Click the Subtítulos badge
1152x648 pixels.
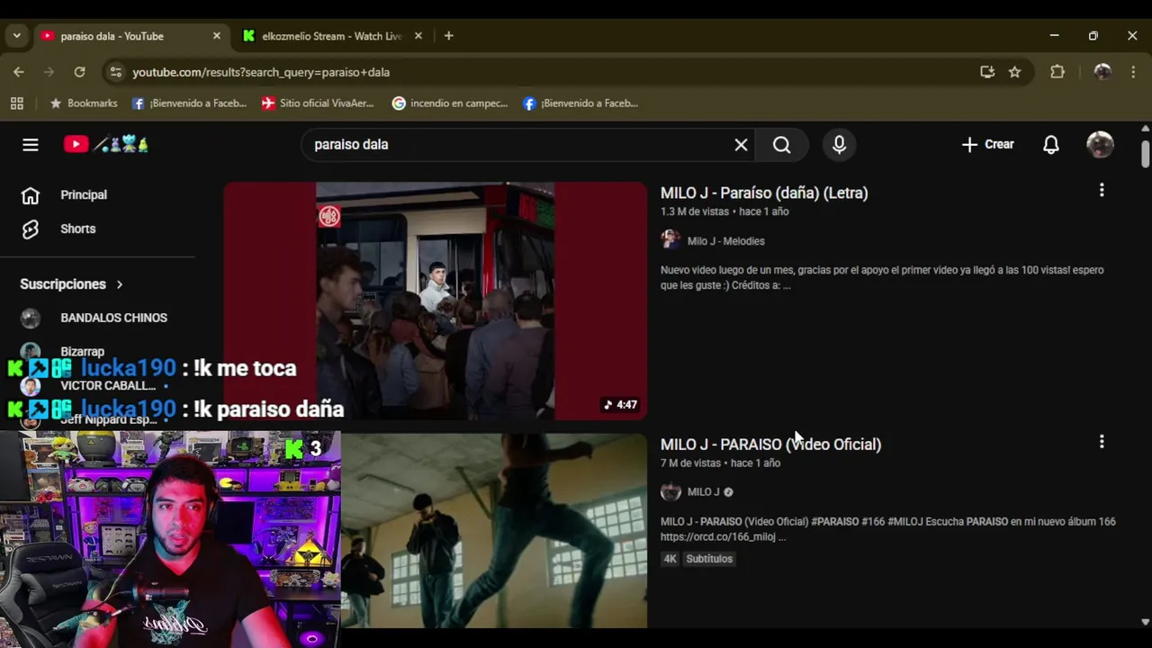coord(709,559)
